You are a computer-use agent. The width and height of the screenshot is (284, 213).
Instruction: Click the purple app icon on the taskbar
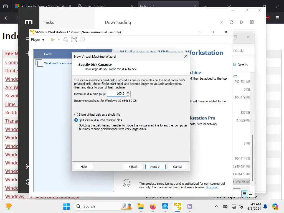(190, 206)
